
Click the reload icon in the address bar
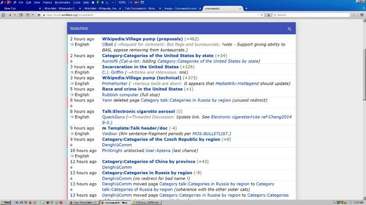(262, 15)
